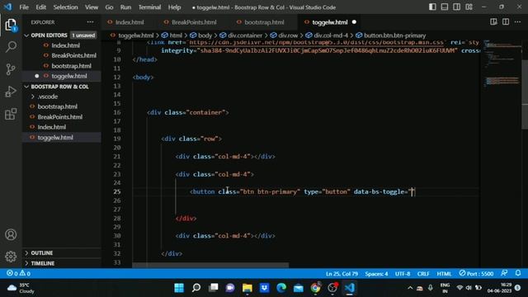Change indentation via Spaces: 4
The height and width of the screenshot is (297, 528).
376,273
